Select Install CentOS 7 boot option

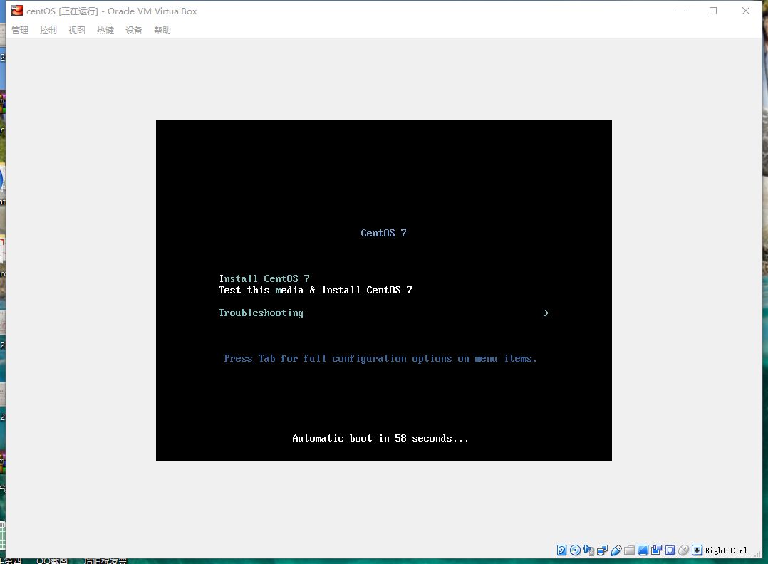tap(264, 278)
